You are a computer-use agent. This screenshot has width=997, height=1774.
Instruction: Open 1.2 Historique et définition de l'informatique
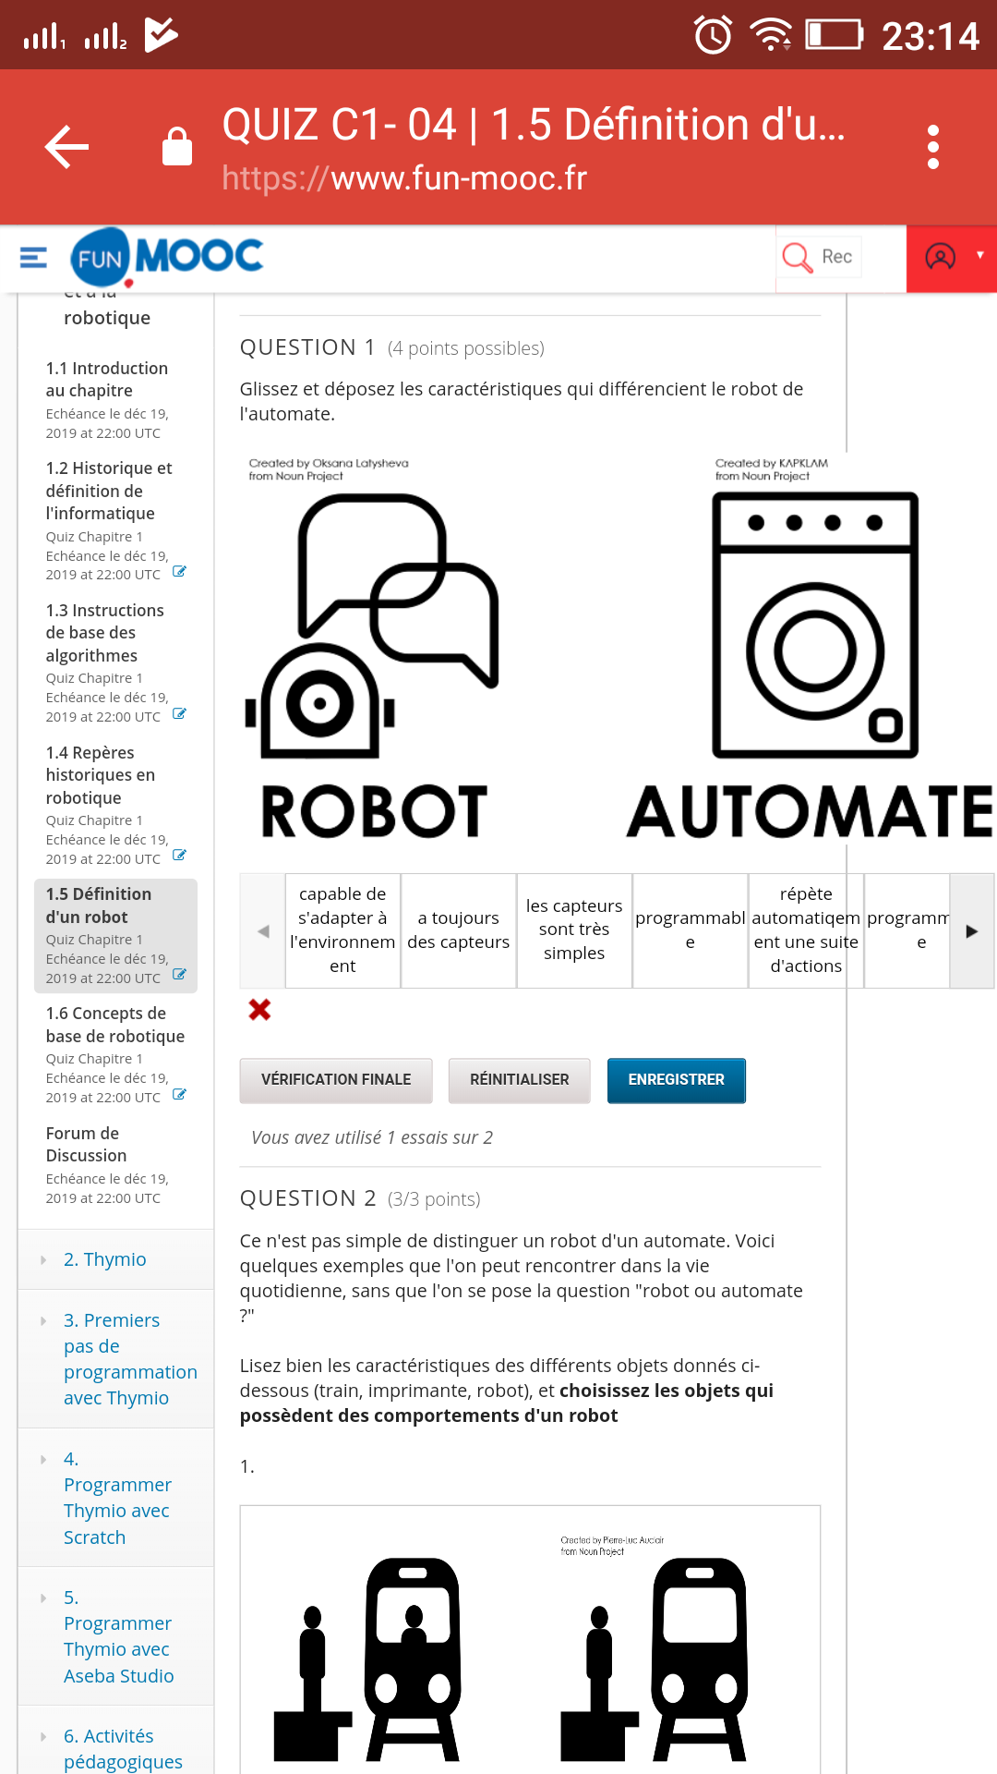tap(109, 491)
